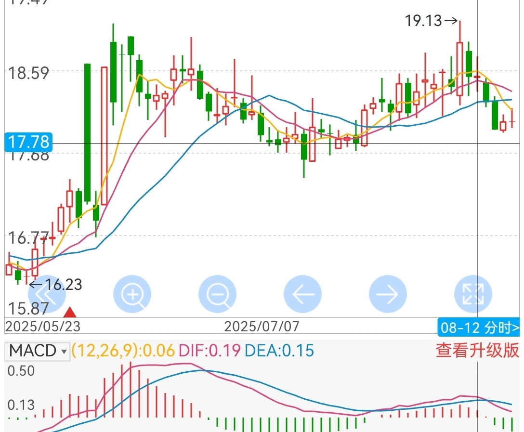
Task: Move chart left with arrow button
Action: (x=303, y=294)
